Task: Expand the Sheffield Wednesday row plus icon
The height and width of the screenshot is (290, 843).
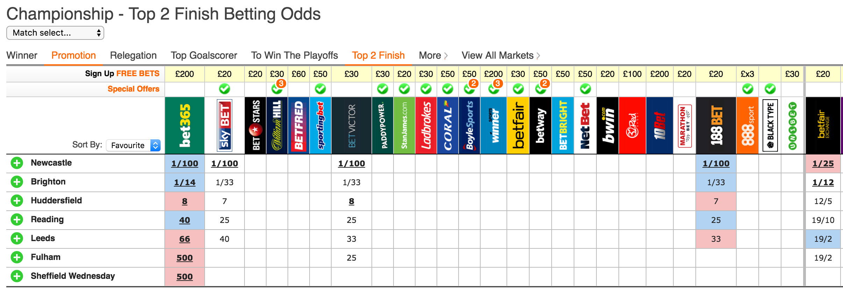Action: click(x=17, y=276)
